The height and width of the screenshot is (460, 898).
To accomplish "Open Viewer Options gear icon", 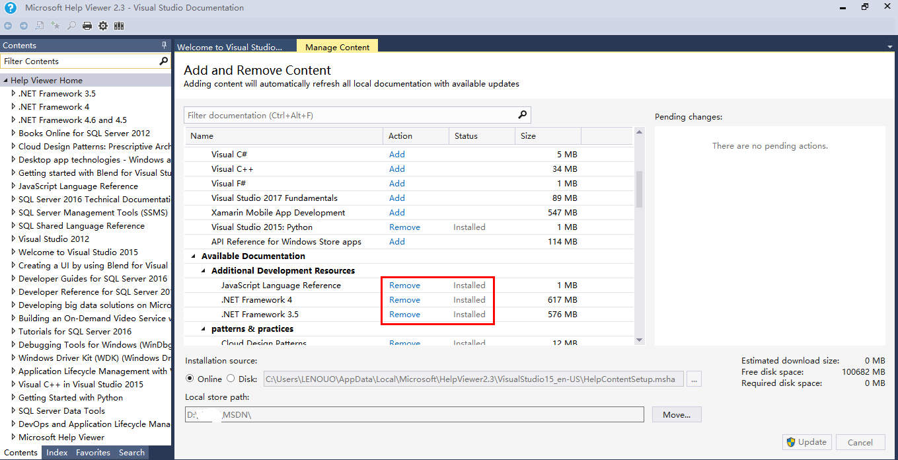I will (x=103, y=26).
